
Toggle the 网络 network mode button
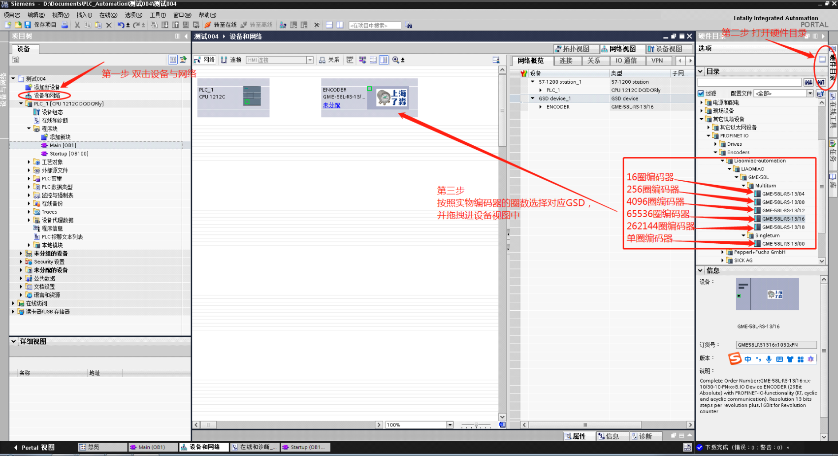pos(204,60)
